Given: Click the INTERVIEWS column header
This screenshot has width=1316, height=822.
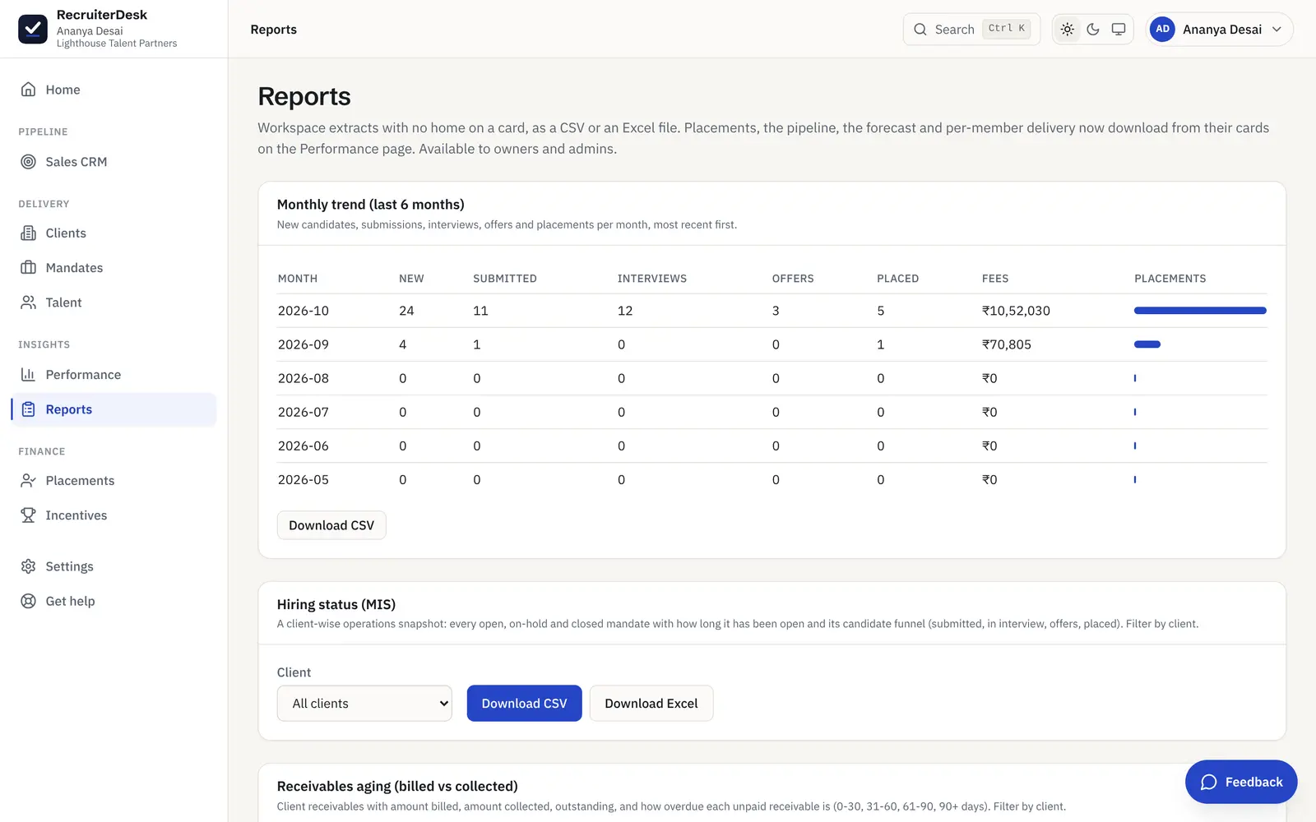Looking at the screenshot, I should click(652, 279).
